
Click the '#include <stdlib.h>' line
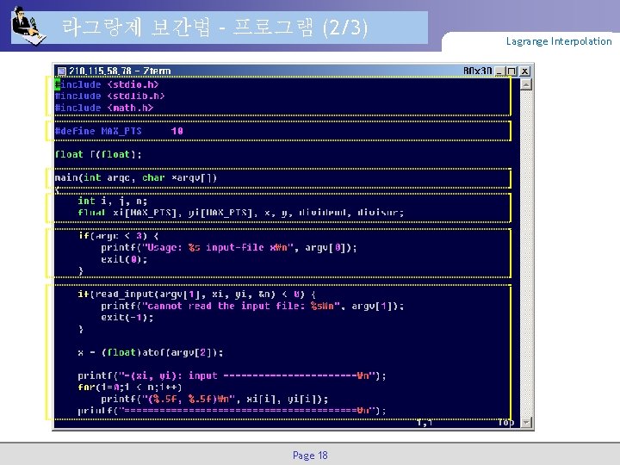tap(109, 96)
